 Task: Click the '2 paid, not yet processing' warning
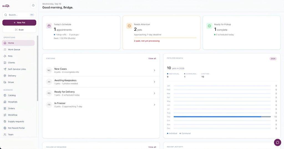click(x=147, y=41)
